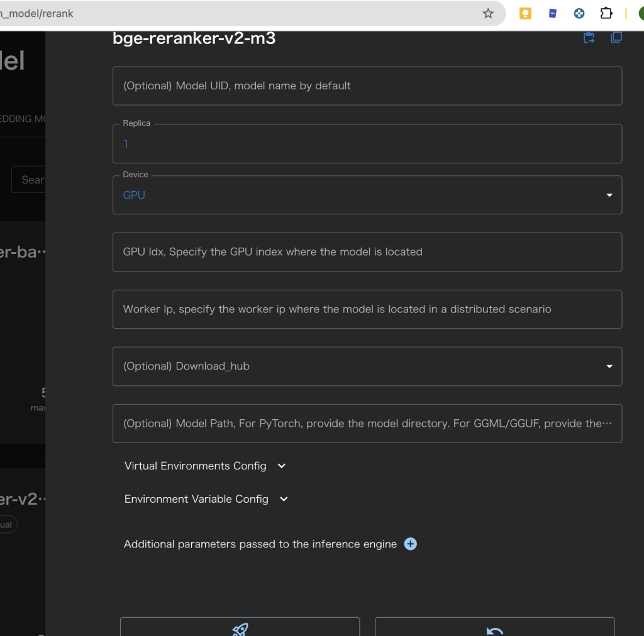The width and height of the screenshot is (644, 636).
Task: Add additional inference engine parameter with plus icon
Action: (410, 544)
